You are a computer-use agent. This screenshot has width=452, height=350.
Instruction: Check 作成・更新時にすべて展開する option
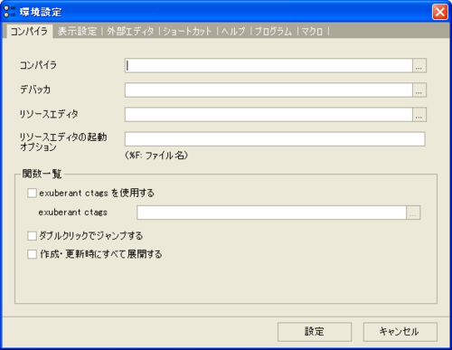pyautogui.click(x=32, y=254)
